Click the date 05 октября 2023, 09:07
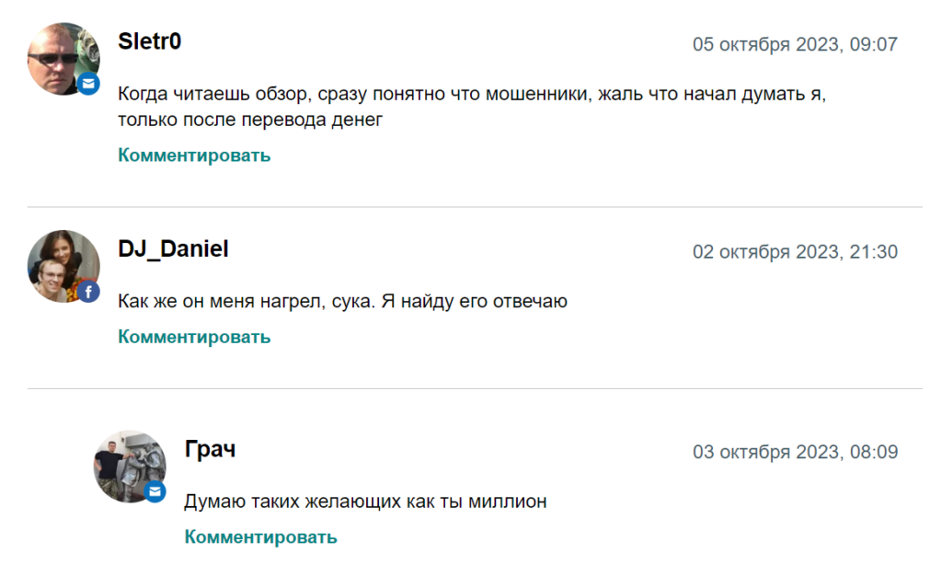The width and height of the screenshot is (942, 565). pyautogui.click(x=795, y=44)
